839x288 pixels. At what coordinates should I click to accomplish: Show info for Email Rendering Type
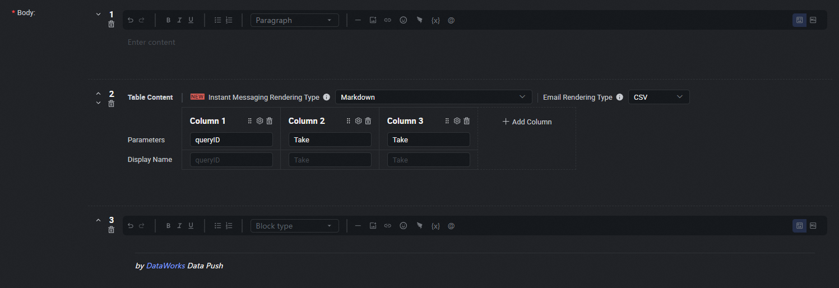pyautogui.click(x=619, y=97)
